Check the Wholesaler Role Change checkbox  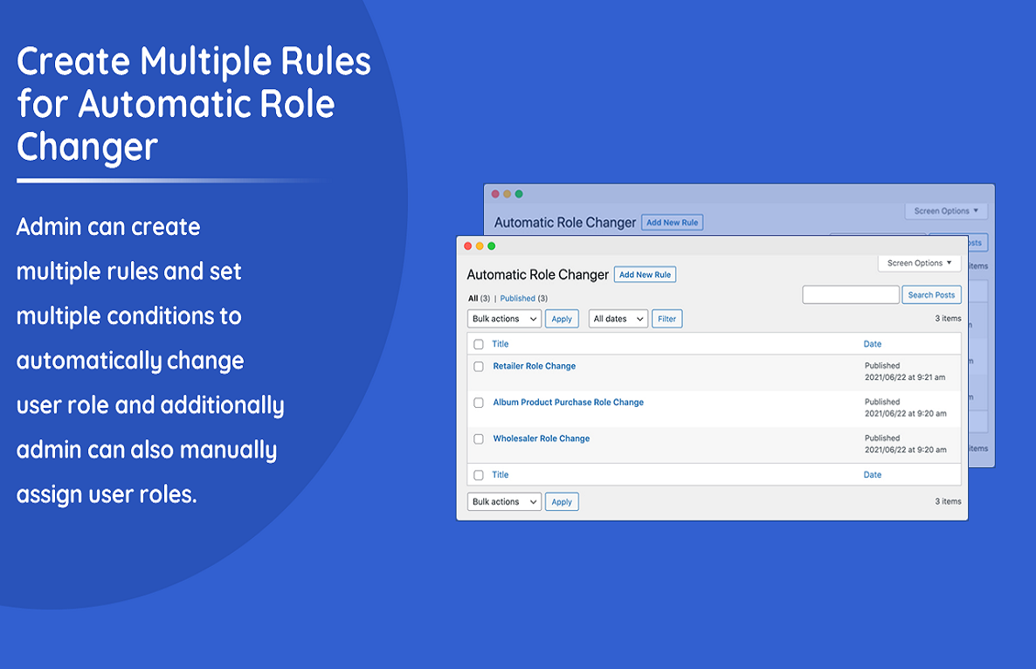(x=478, y=438)
